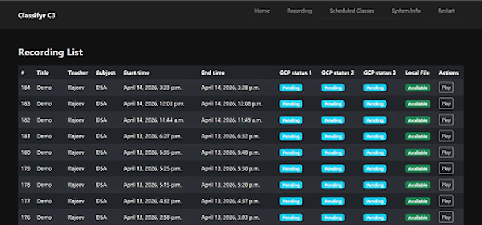Select end time April 13, 2026, 3:03 p.m.
Image resolution: width=482 pixels, height=225 pixels.
click(231, 218)
